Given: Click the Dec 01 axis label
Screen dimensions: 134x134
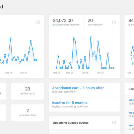Looking at the screenshot, I should click(x=57, y=73).
